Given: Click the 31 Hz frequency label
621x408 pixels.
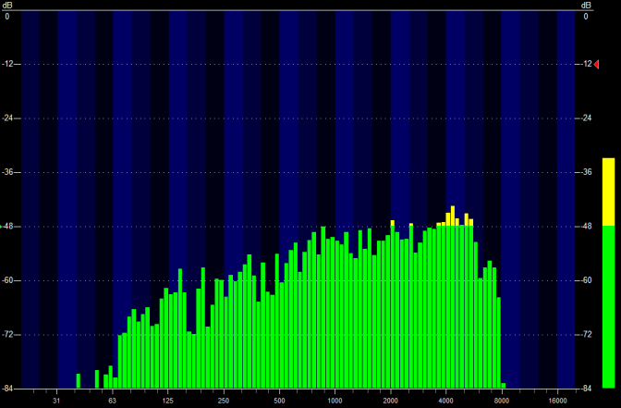Looking at the screenshot, I should click(56, 401).
